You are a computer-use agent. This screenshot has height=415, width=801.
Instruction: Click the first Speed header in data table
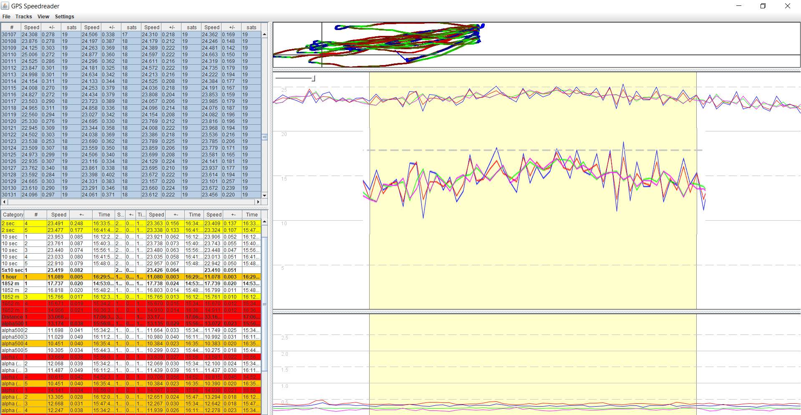32,28
